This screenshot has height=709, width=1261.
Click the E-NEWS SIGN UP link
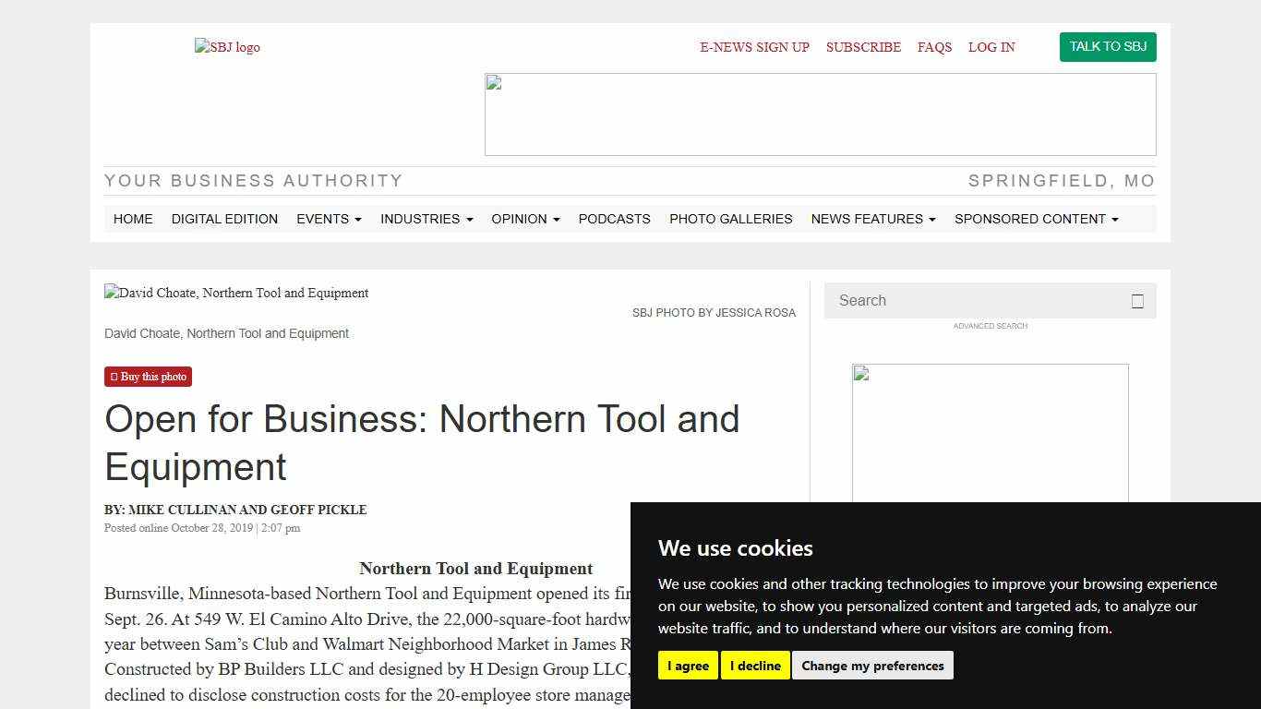(x=754, y=47)
